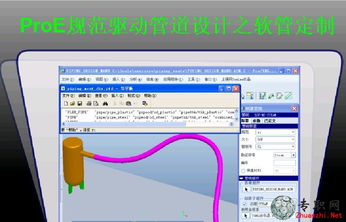Screen dimensions: 346x222
Task: Open the 格式 menu in WordPad
Action: (x=134, y=95)
